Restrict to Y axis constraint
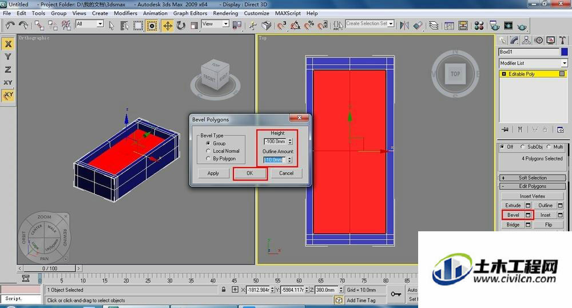The height and width of the screenshot is (308, 572). pos(8,57)
